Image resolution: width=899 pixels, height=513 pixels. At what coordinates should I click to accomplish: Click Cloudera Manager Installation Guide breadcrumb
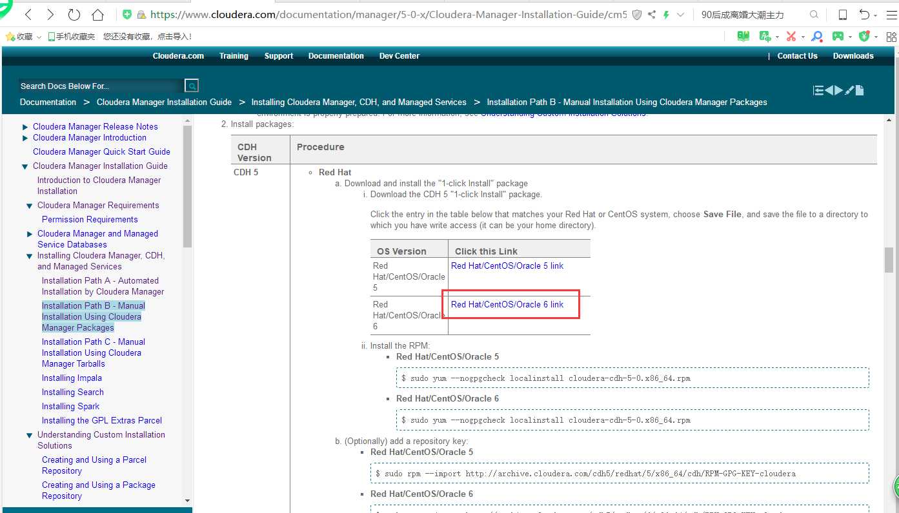coord(164,102)
